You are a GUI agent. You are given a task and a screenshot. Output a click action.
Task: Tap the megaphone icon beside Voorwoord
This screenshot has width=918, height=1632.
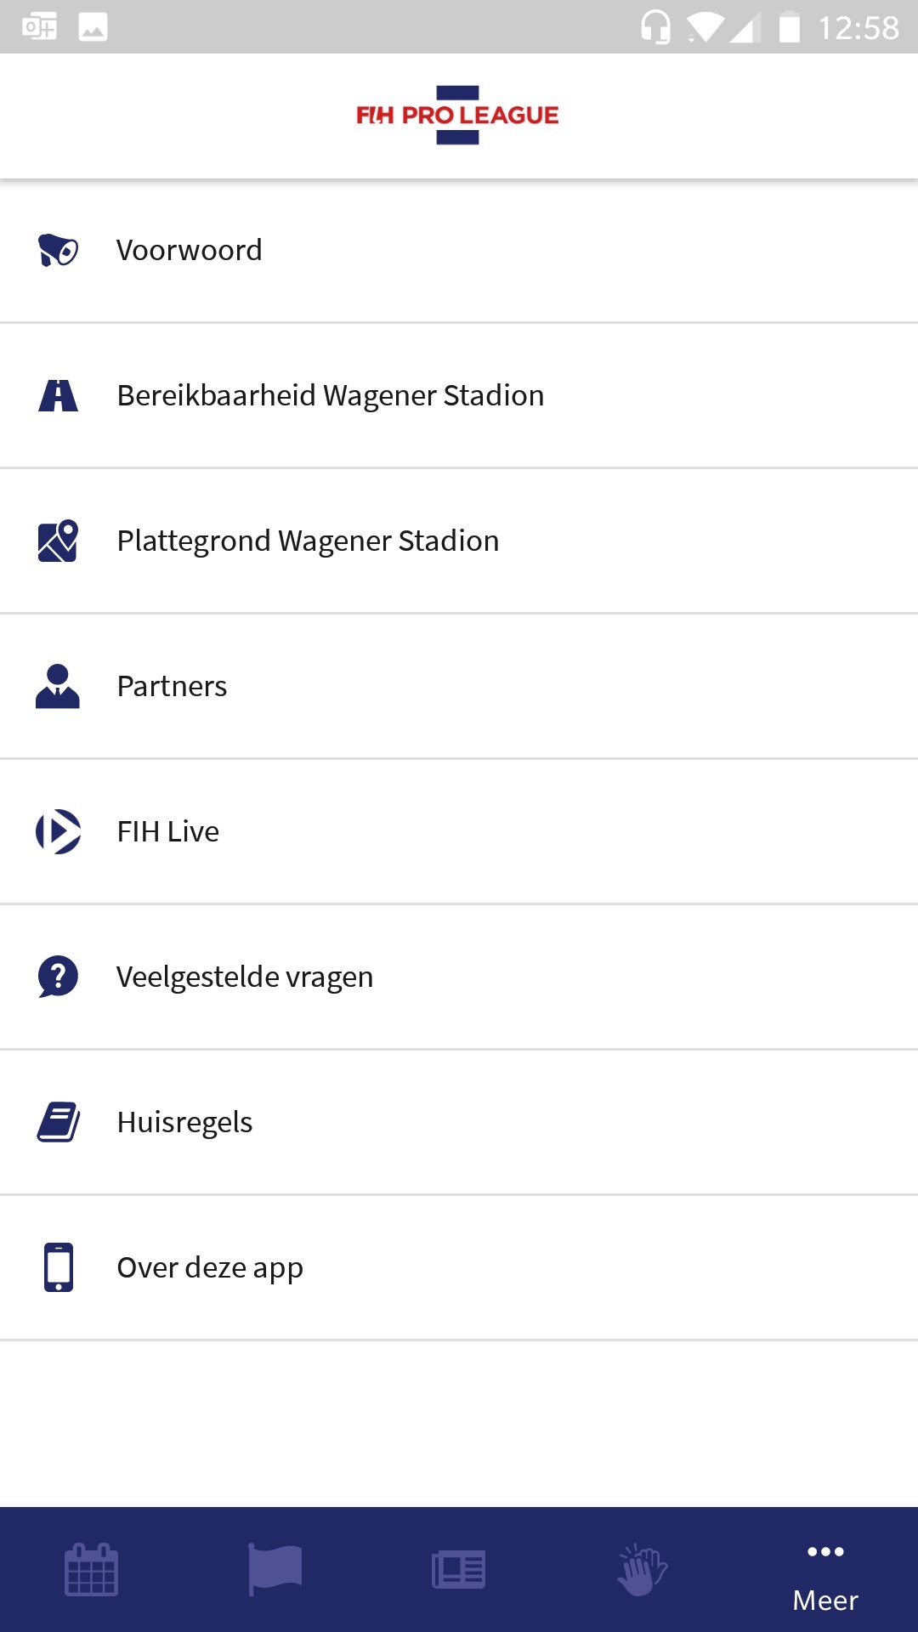pyautogui.click(x=58, y=250)
